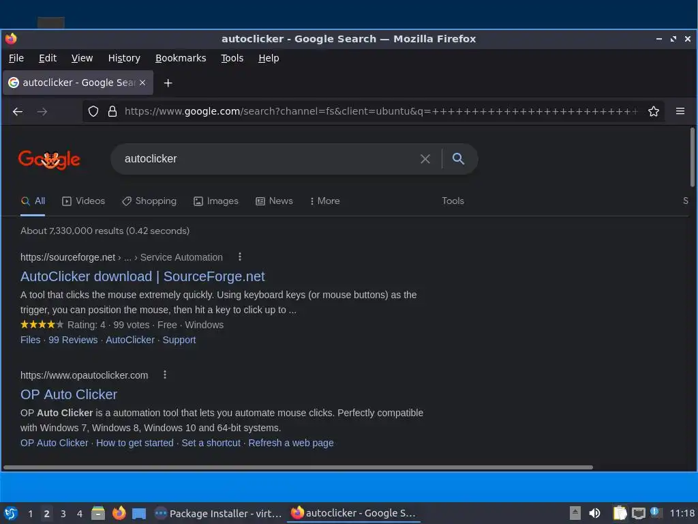The height and width of the screenshot is (524, 698).
Task: Click the network monitor tray icon
Action: tap(638, 513)
